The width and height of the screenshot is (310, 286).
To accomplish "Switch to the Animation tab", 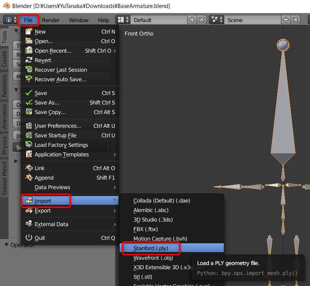I will pos(4,117).
